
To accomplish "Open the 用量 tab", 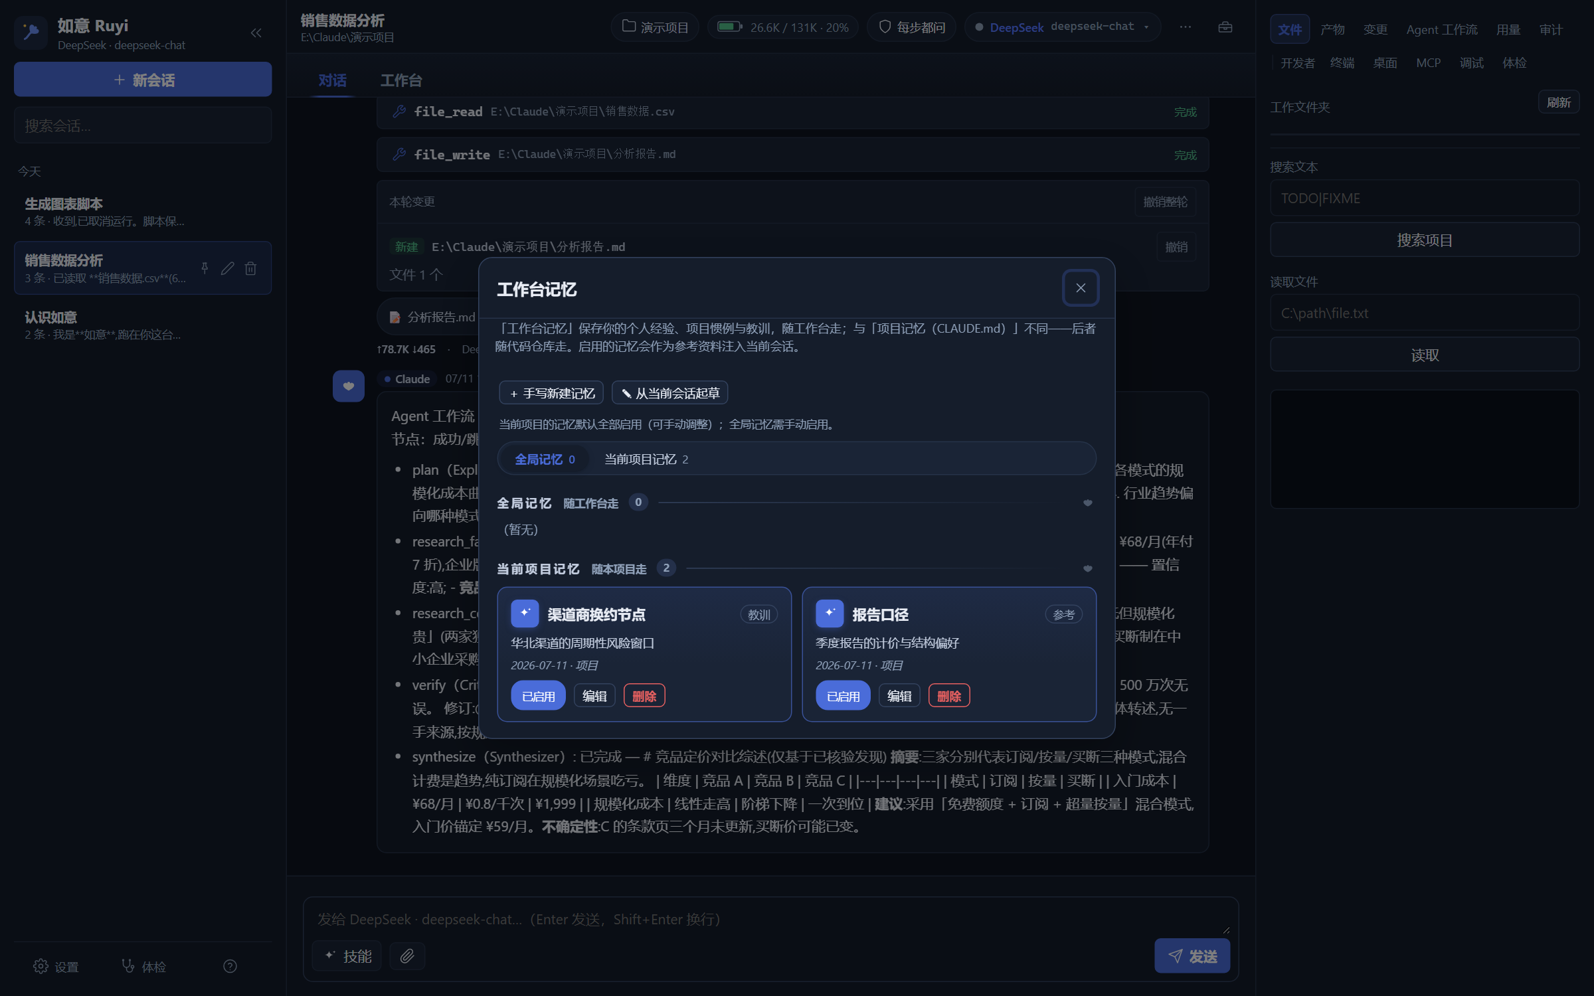I will (x=1508, y=29).
